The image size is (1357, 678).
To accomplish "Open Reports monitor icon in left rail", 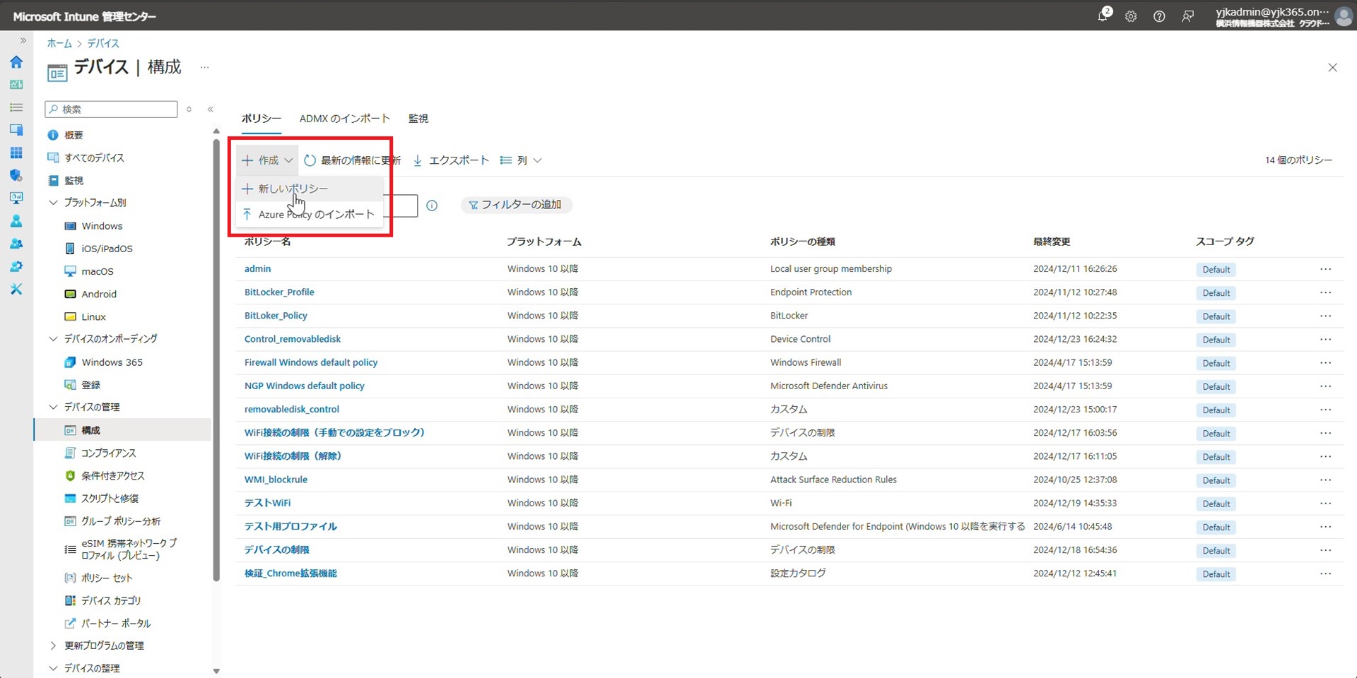I will click(16, 198).
